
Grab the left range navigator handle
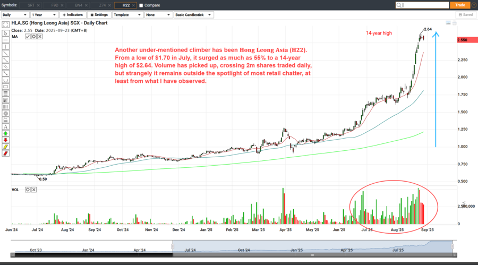pos(173,246)
